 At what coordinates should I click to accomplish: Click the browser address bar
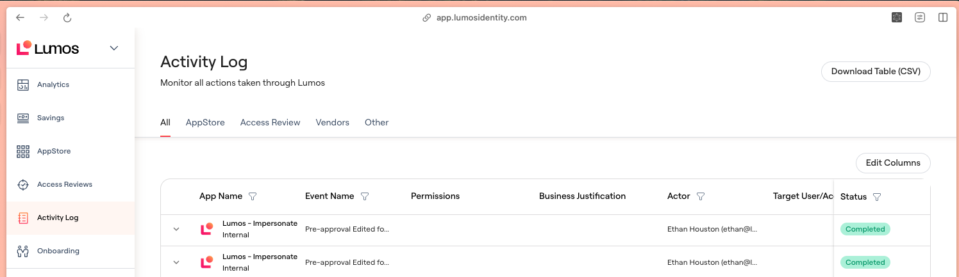click(481, 18)
